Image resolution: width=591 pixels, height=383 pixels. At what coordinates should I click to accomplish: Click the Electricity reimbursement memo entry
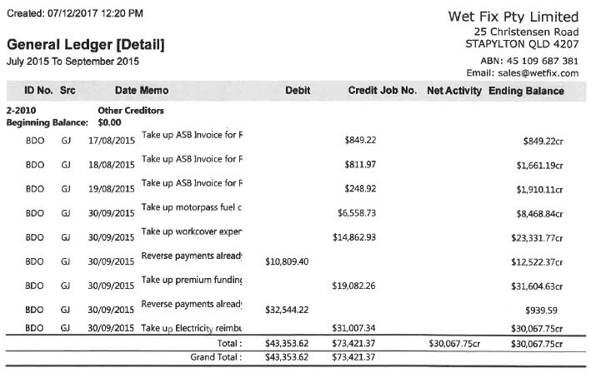tap(192, 328)
